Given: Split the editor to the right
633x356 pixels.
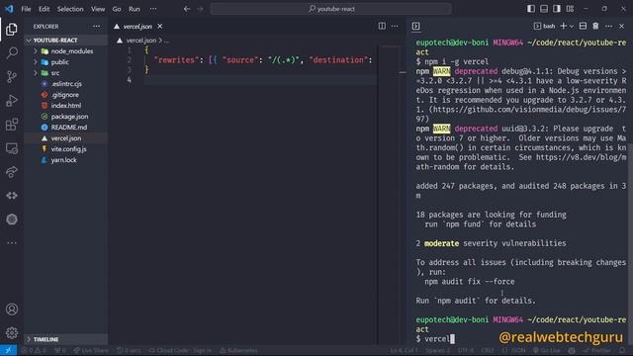Looking at the screenshot, I should [x=382, y=27].
